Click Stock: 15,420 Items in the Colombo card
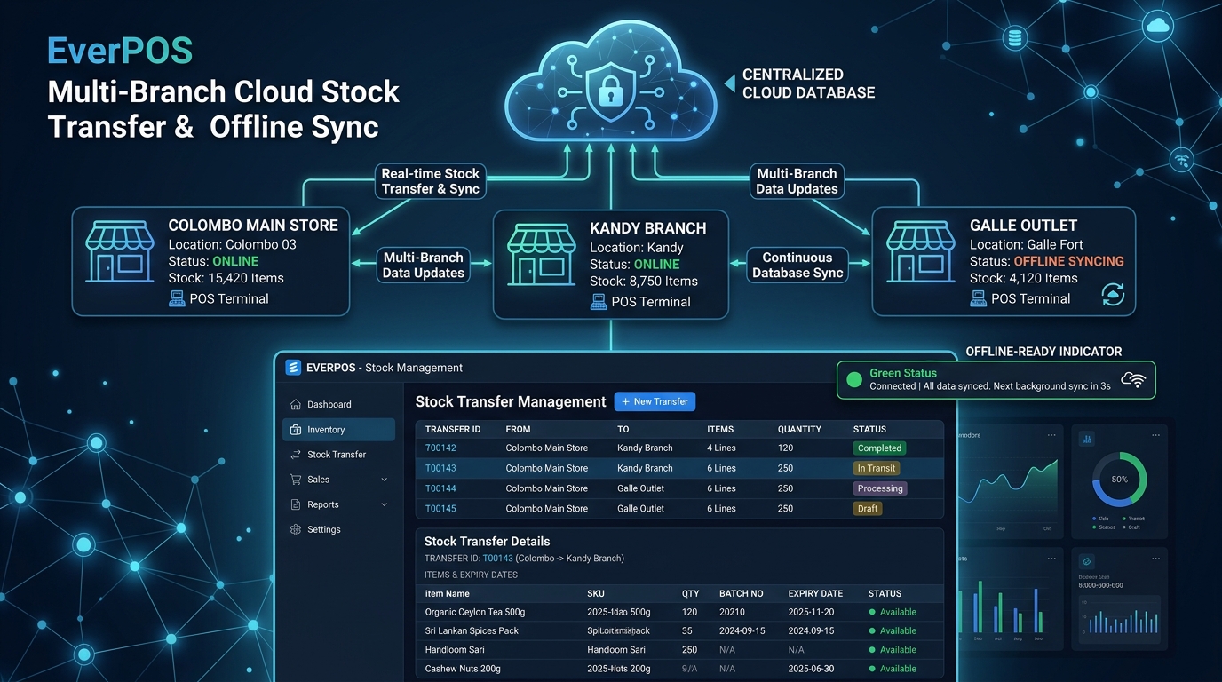The width and height of the screenshot is (1222, 682). pos(226,278)
